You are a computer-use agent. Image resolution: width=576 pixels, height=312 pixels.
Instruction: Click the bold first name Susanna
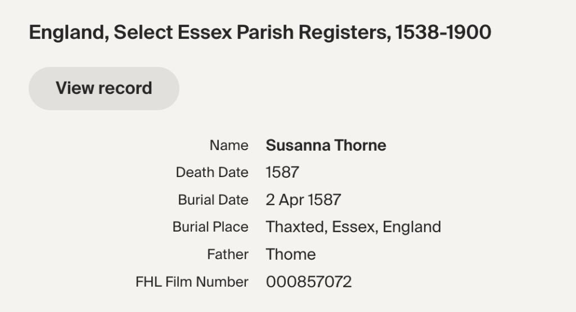pyautogui.click(x=298, y=146)
